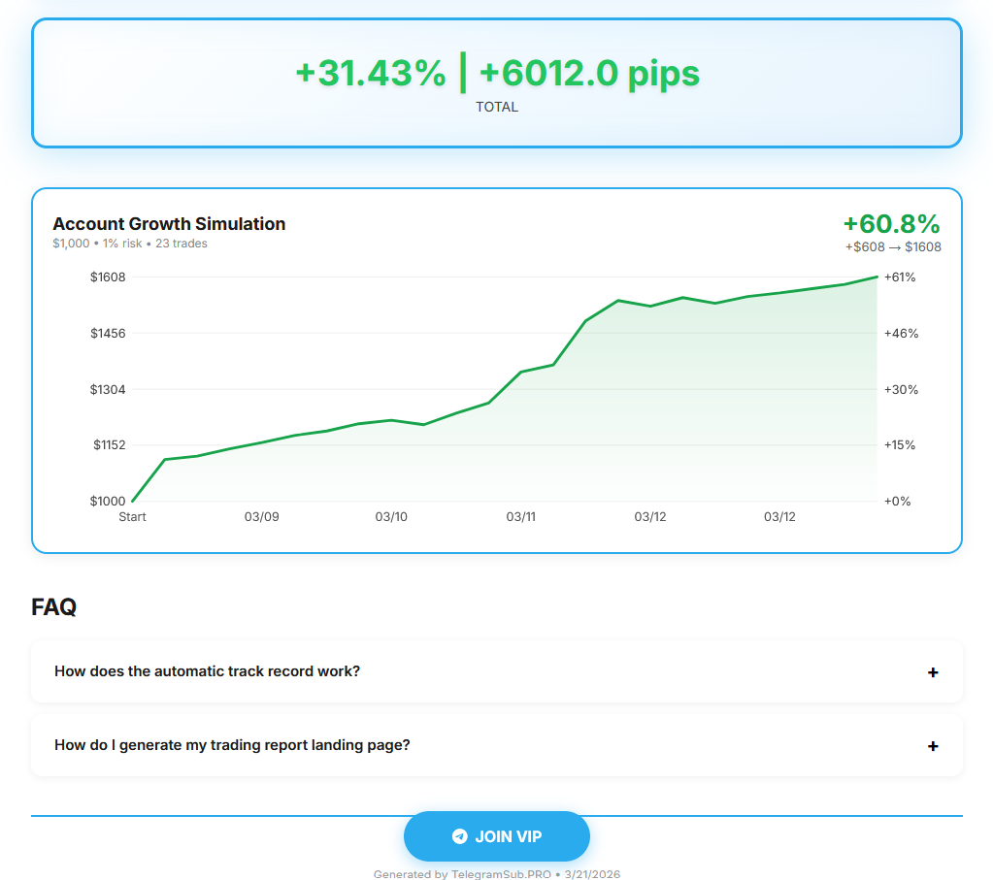The image size is (993, 880).
Task: Click the Start label on the chart axis
Action: [x=132, y=517]
